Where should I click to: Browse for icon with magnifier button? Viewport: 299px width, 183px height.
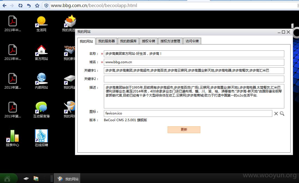(x=282, y=114)
